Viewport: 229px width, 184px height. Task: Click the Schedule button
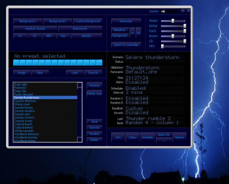(147, 137)
